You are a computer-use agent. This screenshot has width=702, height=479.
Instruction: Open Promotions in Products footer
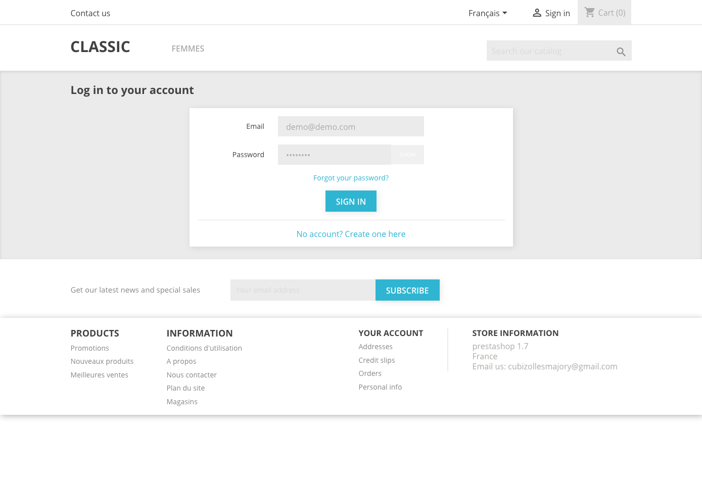[89, 348]
